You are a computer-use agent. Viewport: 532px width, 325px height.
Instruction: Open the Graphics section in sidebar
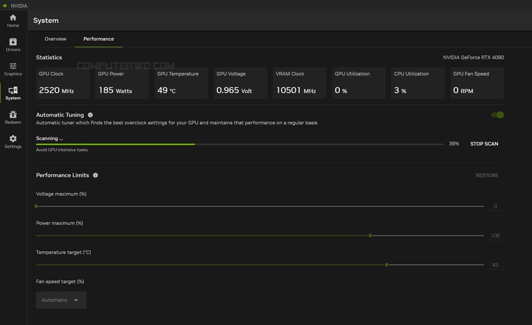click(13, 69)
